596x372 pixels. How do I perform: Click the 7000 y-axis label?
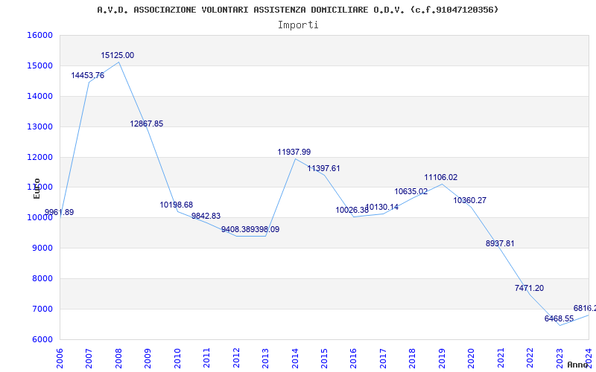tap(42, 309)
